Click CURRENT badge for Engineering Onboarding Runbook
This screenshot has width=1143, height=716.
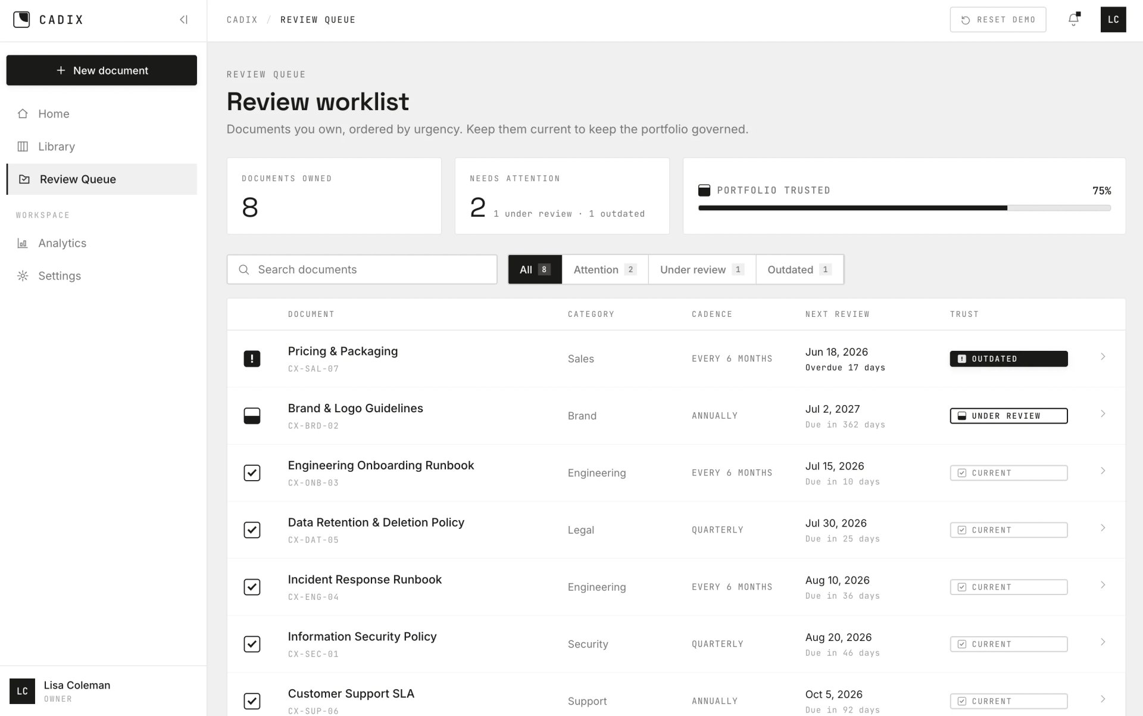[1008, 473]
